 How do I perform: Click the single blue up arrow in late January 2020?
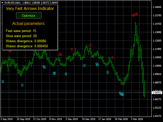tap(108, 72)
